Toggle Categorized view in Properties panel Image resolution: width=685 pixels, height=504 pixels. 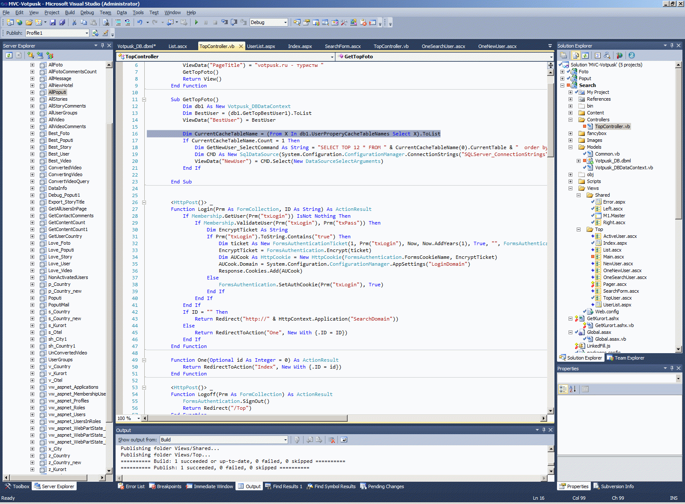[563, 389]
